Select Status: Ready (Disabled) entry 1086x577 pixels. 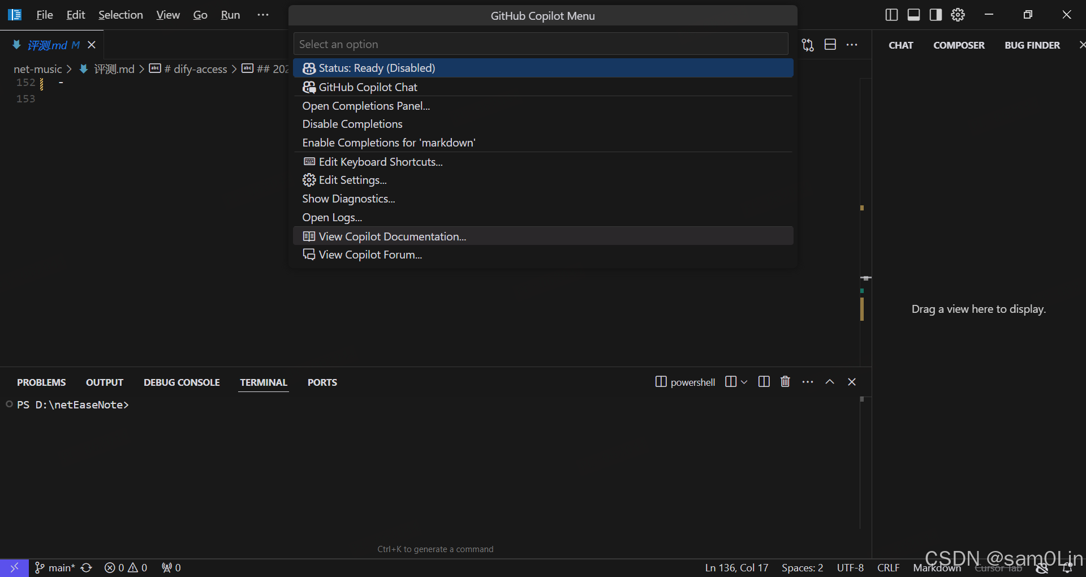coord(543,68)
